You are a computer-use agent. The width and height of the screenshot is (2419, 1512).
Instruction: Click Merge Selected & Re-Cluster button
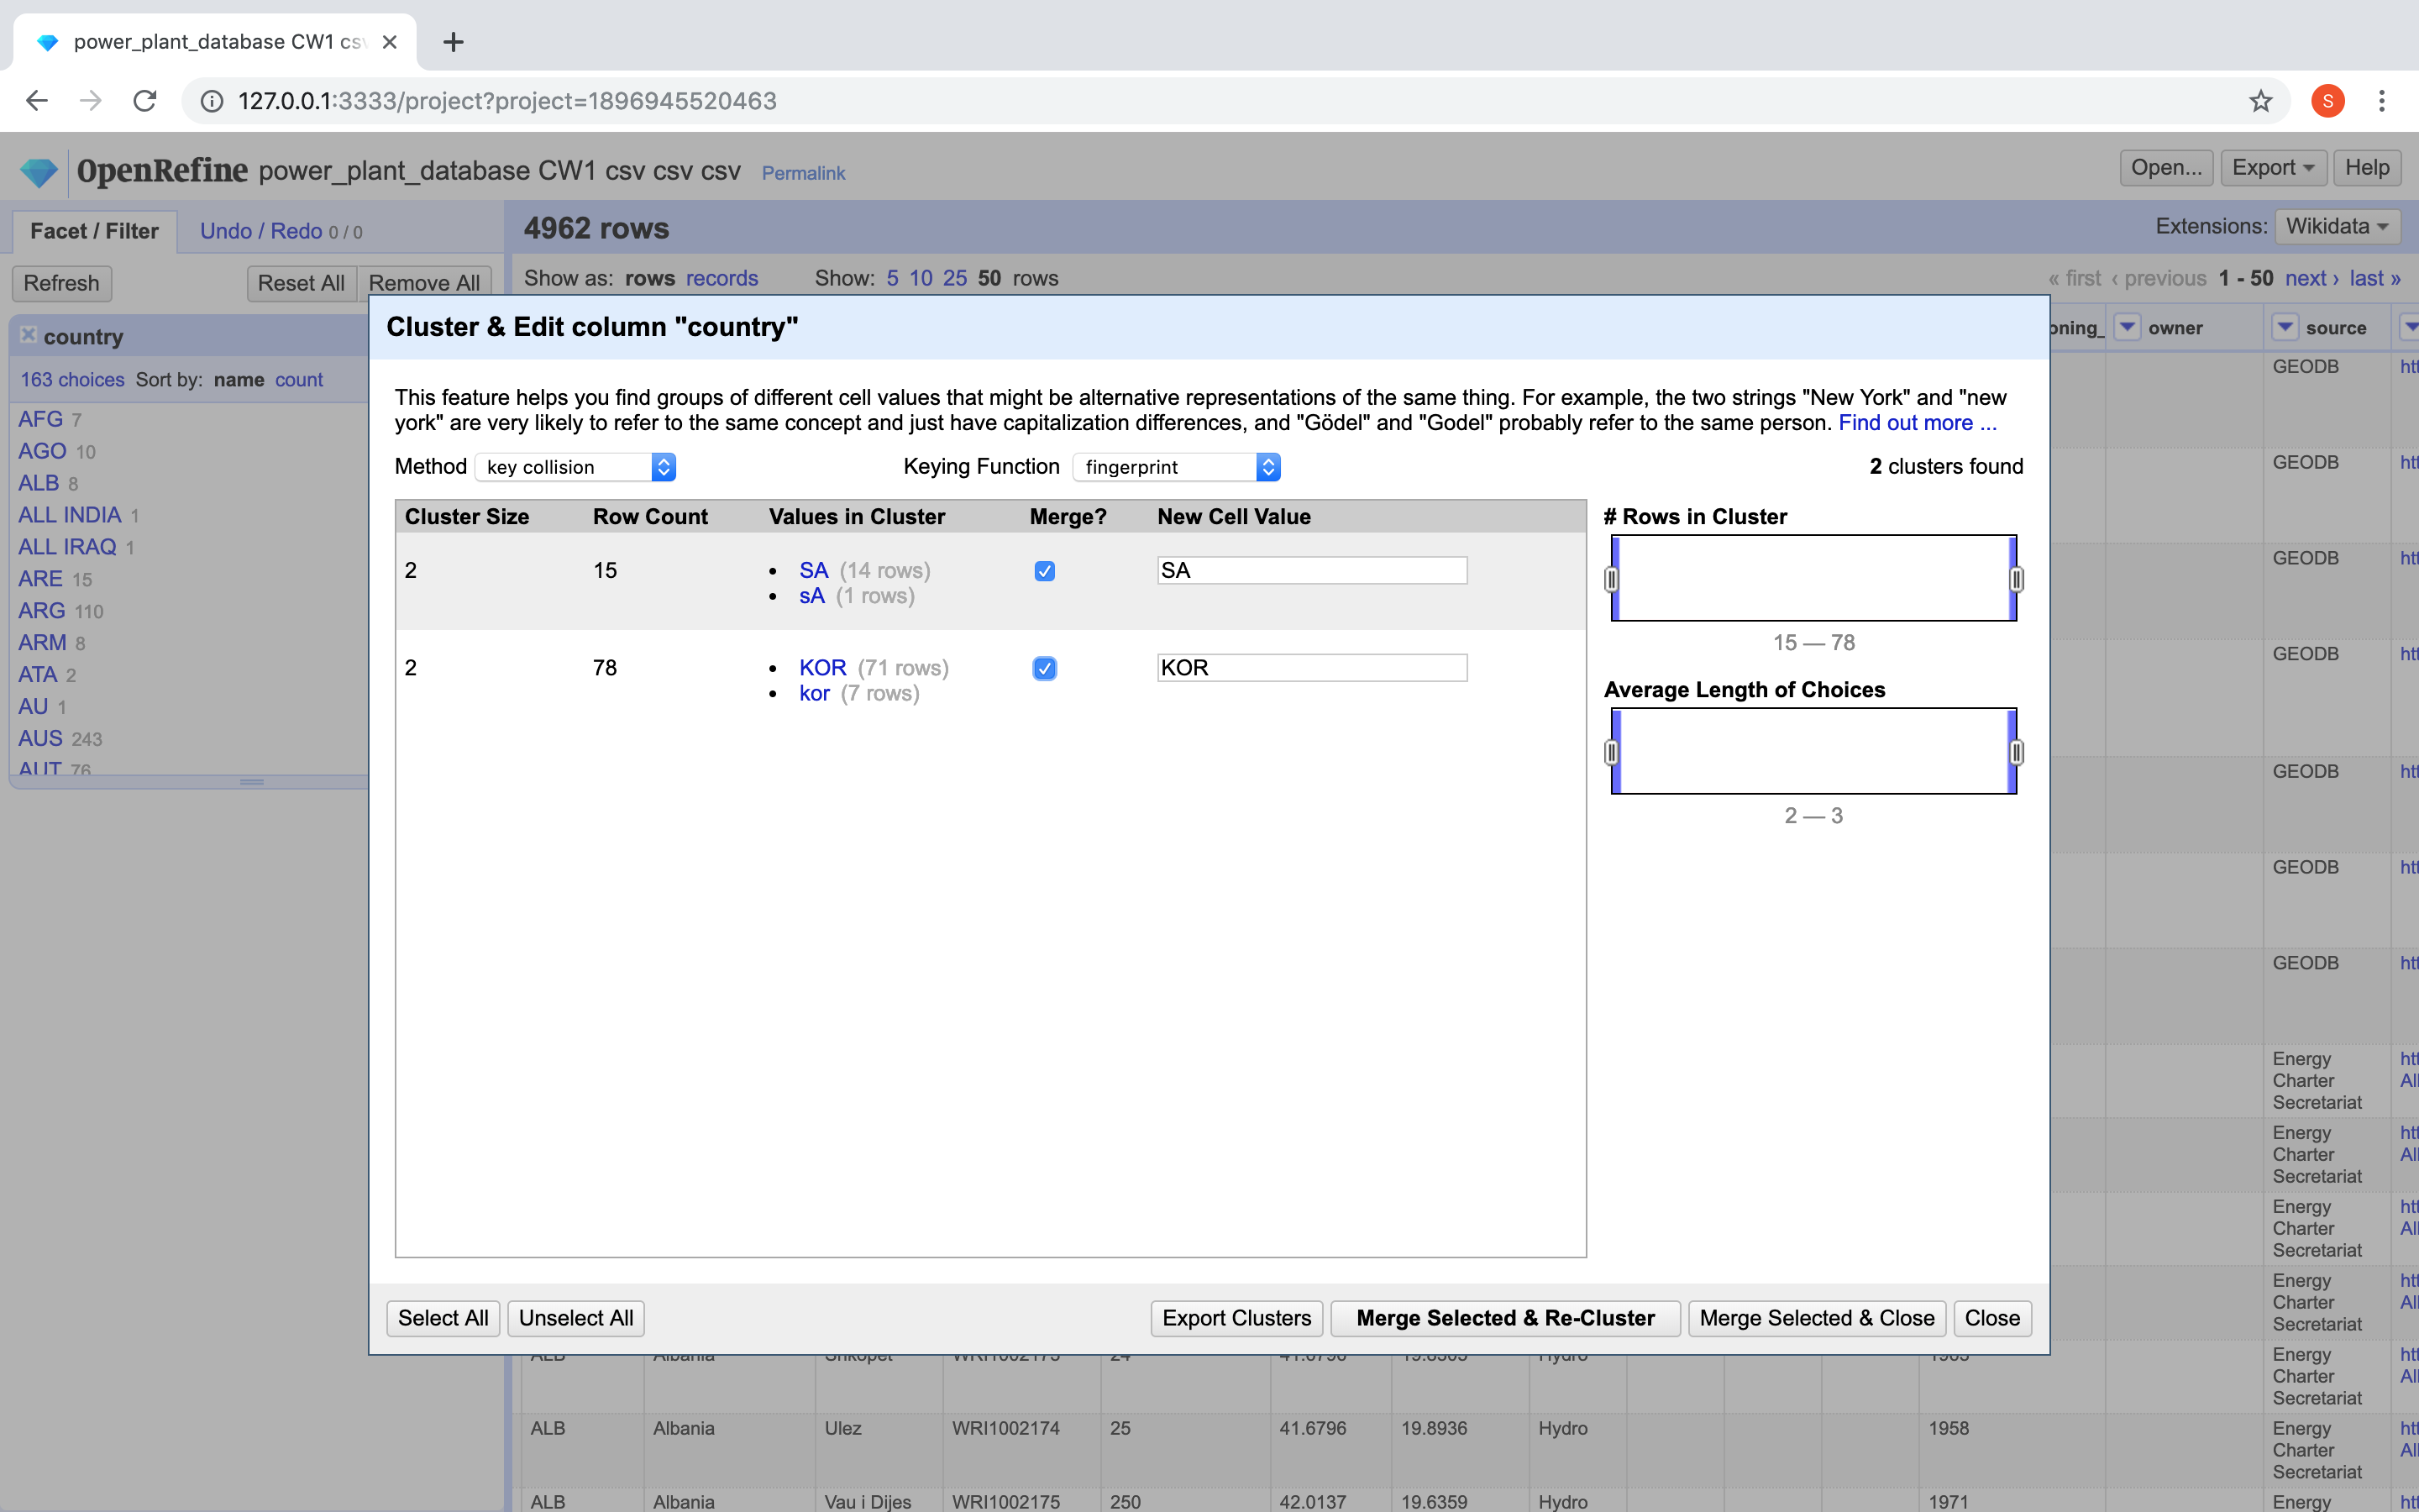tap(1504, 1318)
